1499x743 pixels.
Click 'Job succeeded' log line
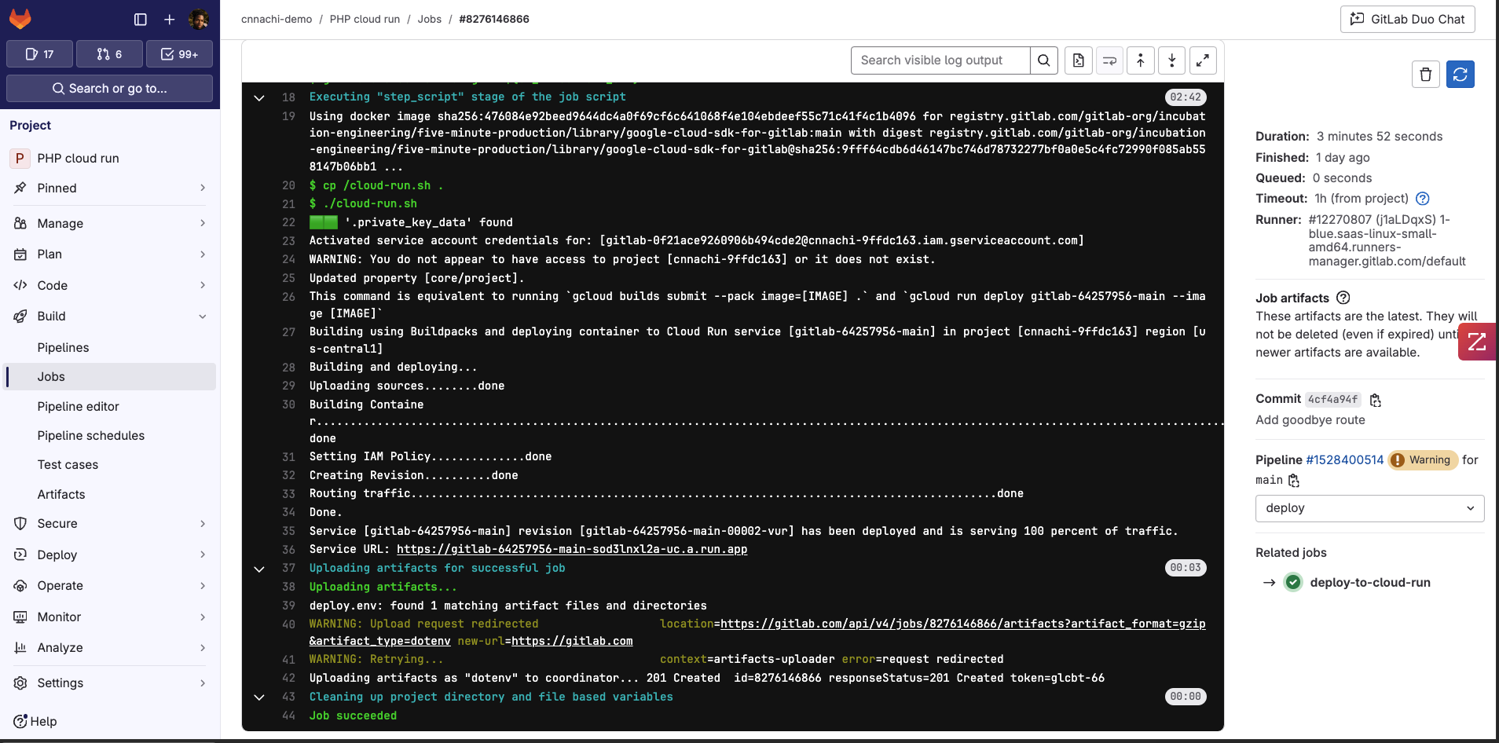(353, 716)
